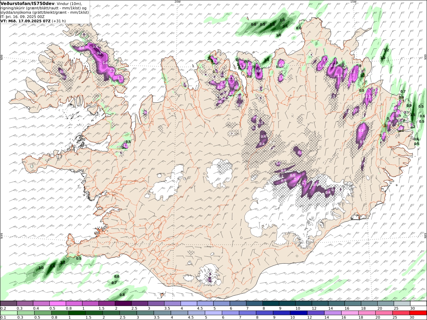Click the light pink 16 swatch in rain scale
The image size is (427, 320).
click(349, 313)
